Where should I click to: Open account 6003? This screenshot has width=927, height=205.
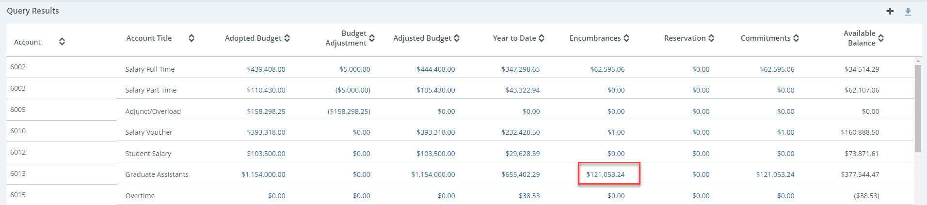point(18,88)
